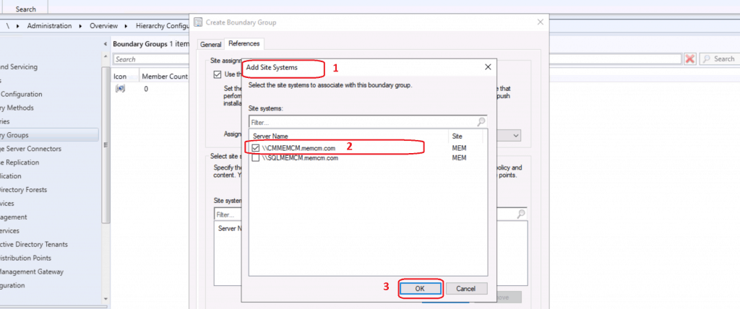740x309 pixels.
Task: Expand breadcrumb arrow after Overview
Action: [127, 26]
